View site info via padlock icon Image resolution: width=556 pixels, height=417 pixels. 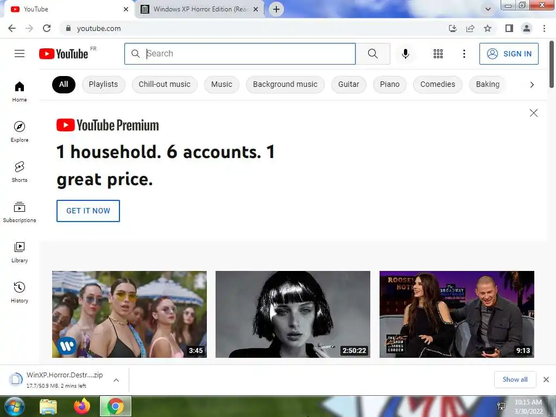tap(68, 28)
